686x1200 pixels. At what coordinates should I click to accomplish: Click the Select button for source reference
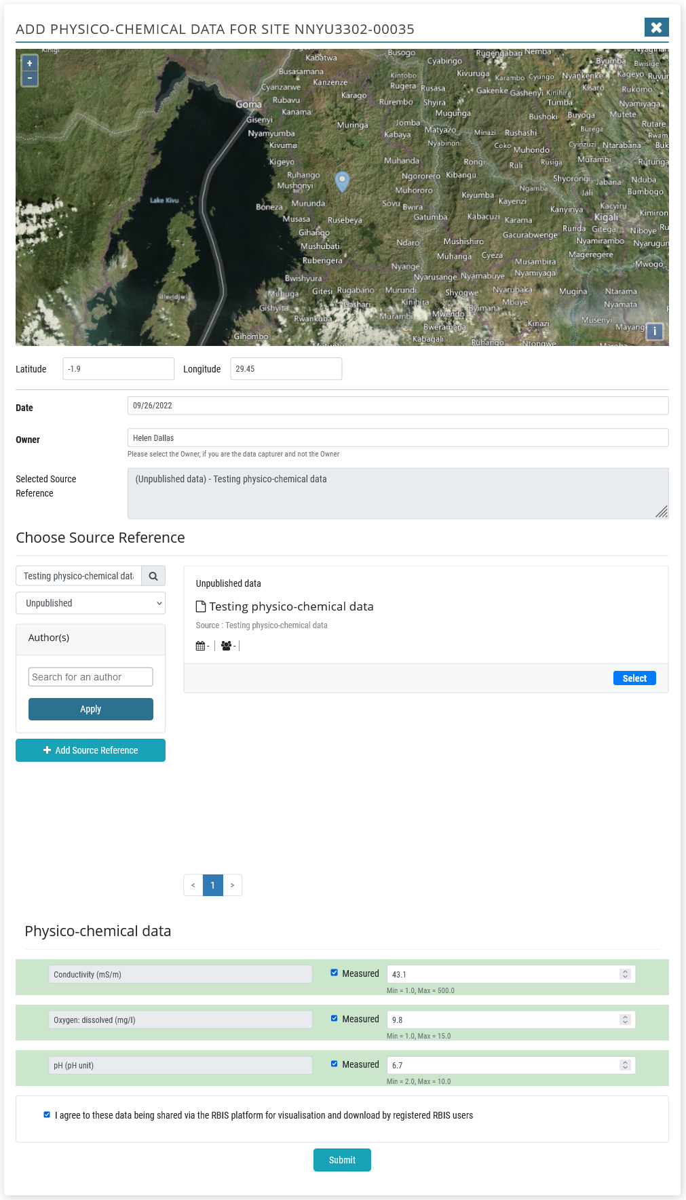click(x=634, y=678)
